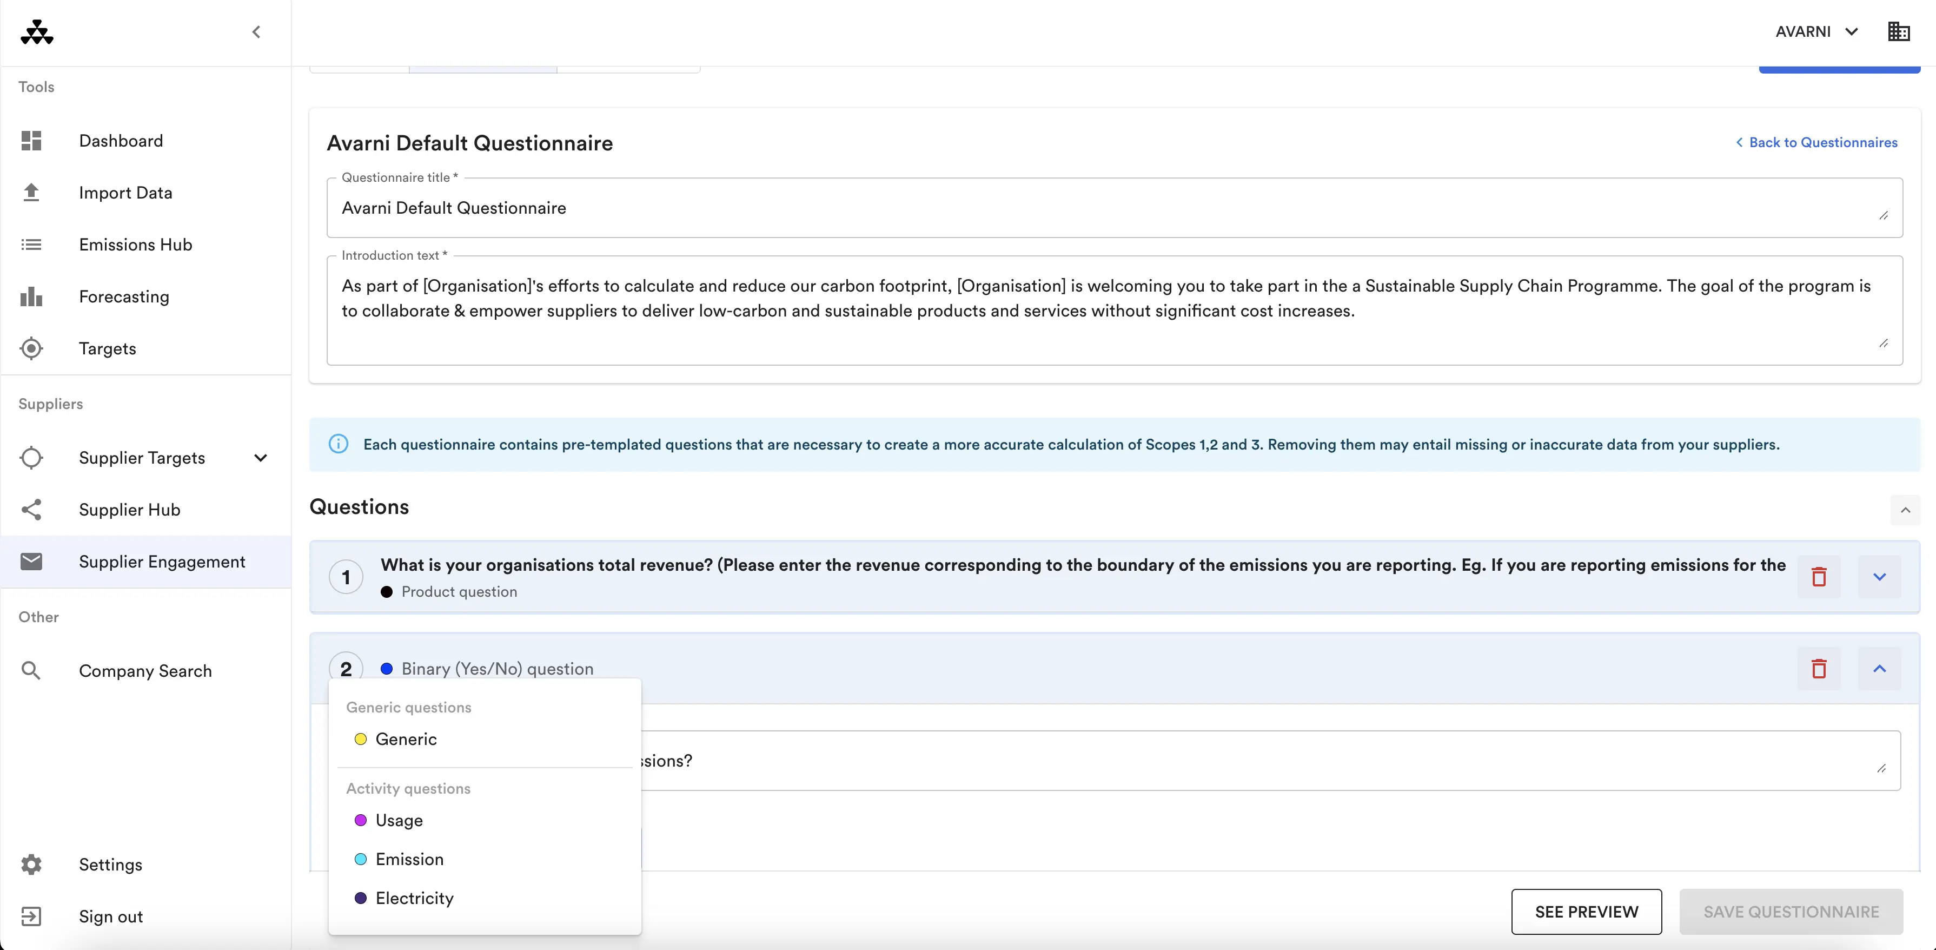The width and height of the screenshot is (1936, 950).
Task: Click the purple Usage color dot
Action: [361, 820]
